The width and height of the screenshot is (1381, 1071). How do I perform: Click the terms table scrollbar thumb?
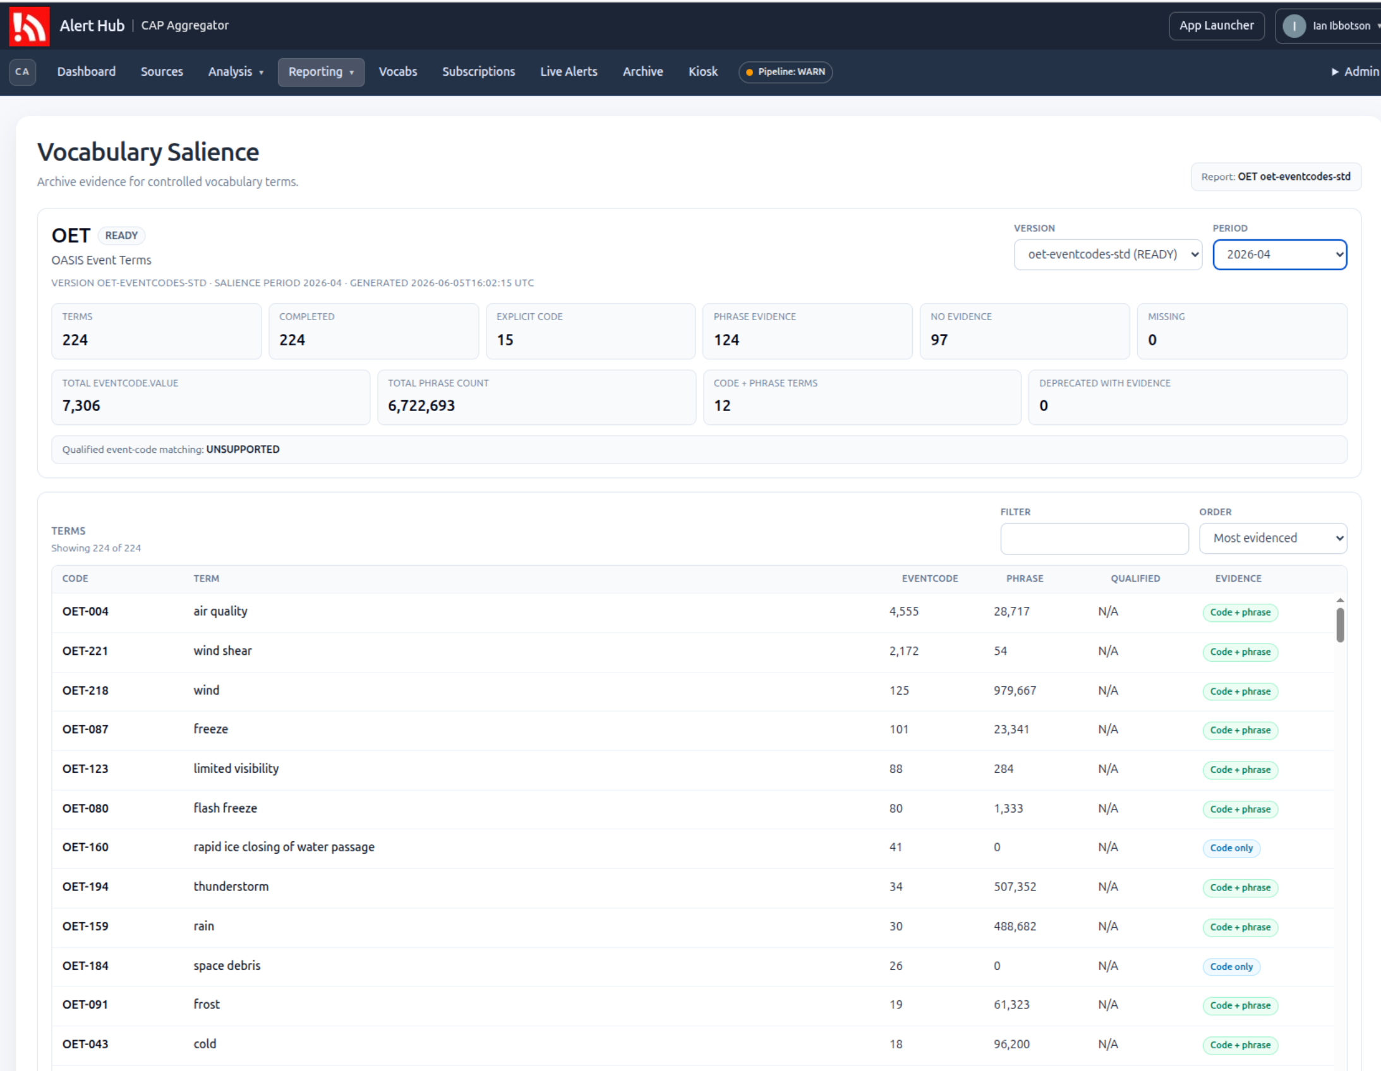(1340, 625)
